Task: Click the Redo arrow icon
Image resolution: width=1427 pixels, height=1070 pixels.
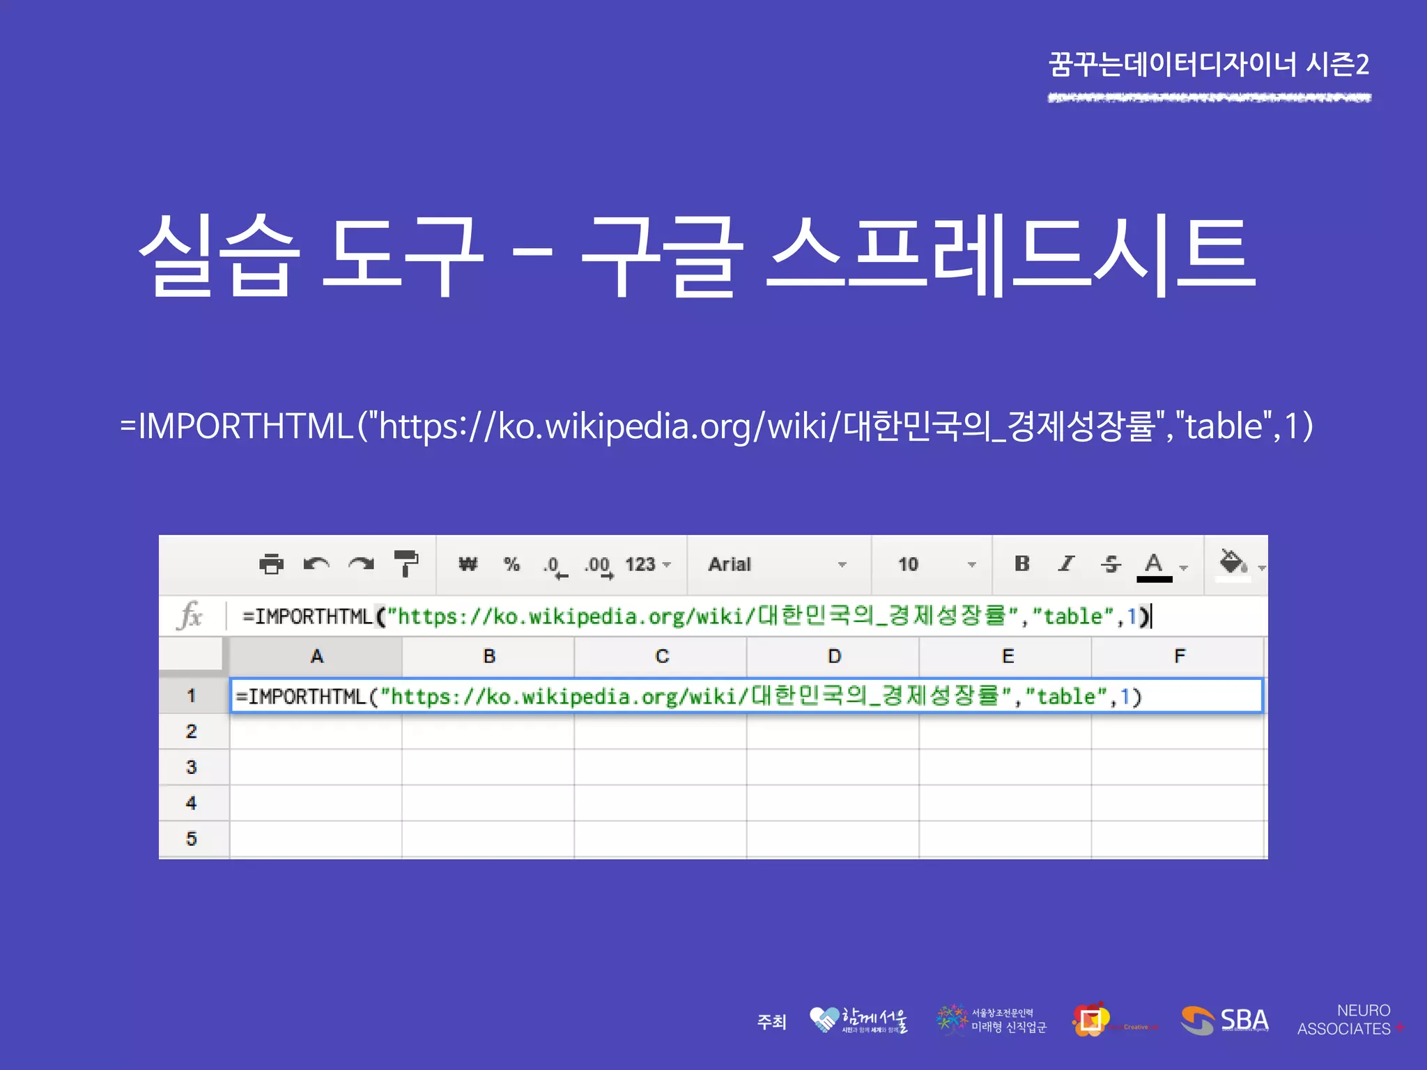Action: [x=361, y=564]
